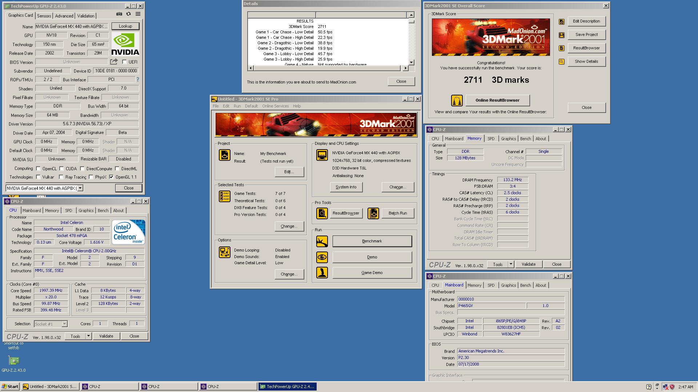
Task: Toggle Ray Tracing checkbox
Action: coord(61,177)
